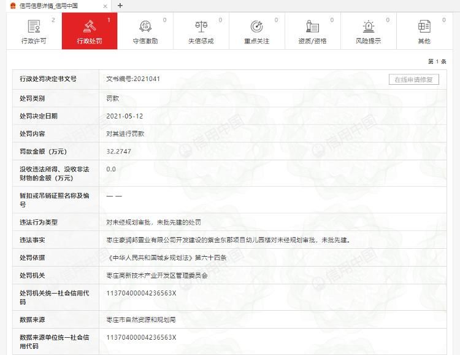Select the 行政处罚 gavel icon

point(90,26)
